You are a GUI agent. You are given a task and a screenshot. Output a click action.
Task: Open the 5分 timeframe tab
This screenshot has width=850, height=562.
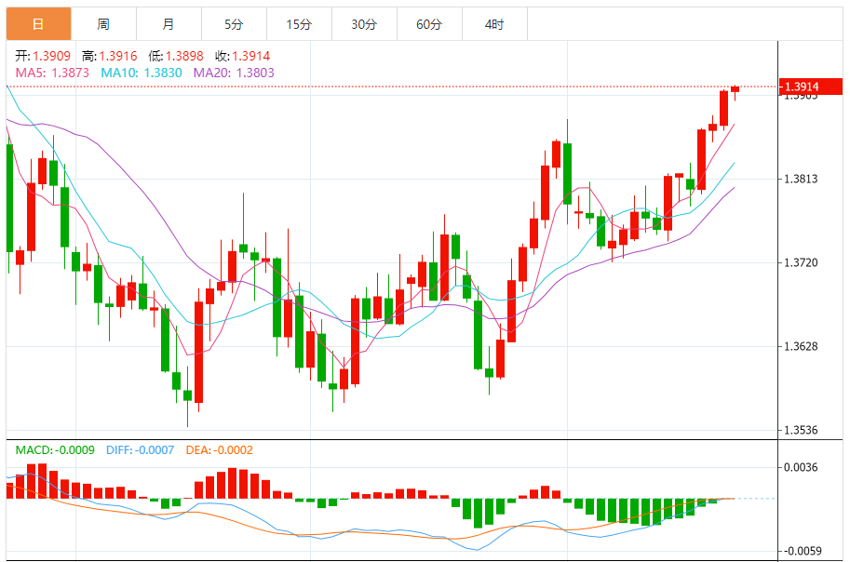234,24
